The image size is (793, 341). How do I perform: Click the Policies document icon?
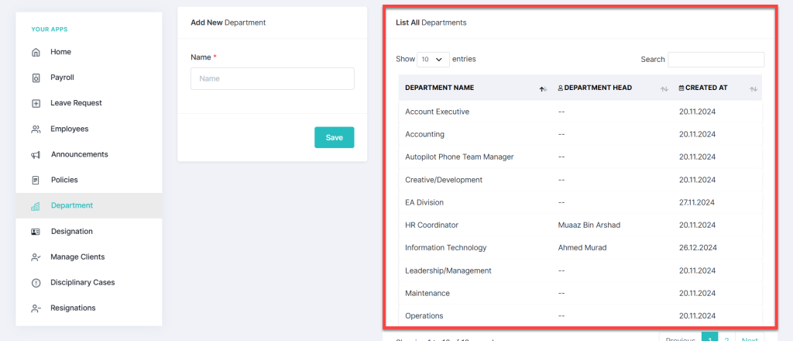click(36, 180)
